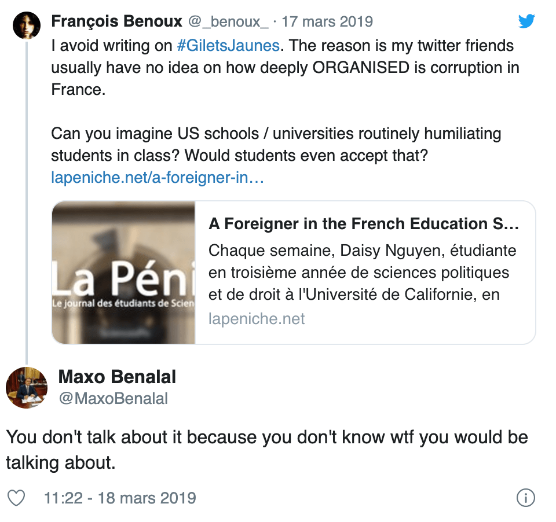Open the lapeniche.net/a-foreigner-in… link
The image size is (556, 522).
pos(158,178)
